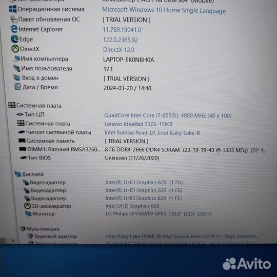
Task: Open the Internet Explorer version 11.789.19041.0 link
Action: point(122,30)
